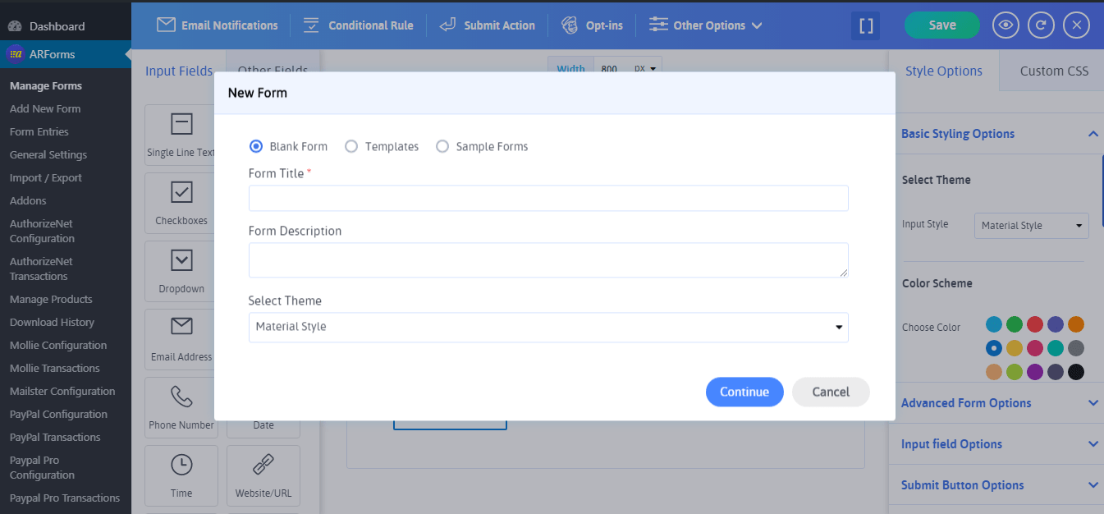
Task: Add a Single Line Text field
Action: 181,134
